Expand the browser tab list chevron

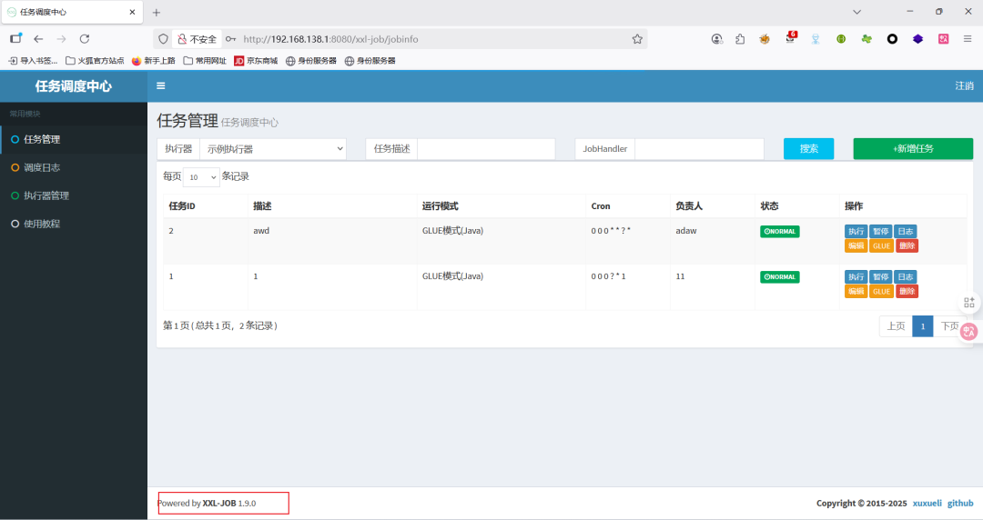(x=857, y=12)
